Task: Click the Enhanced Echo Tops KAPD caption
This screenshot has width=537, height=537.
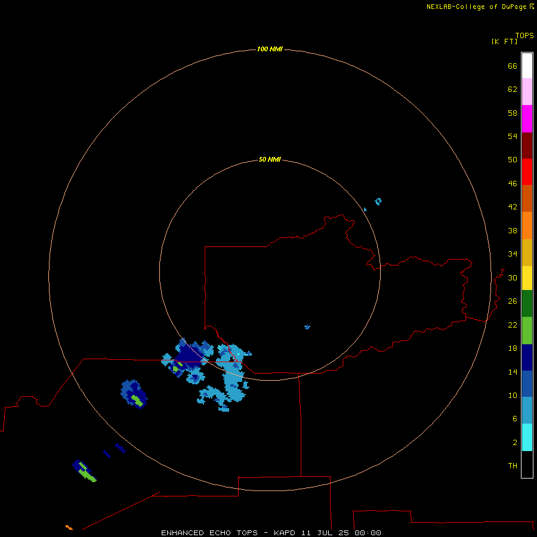Action: (x=271, y=533)
